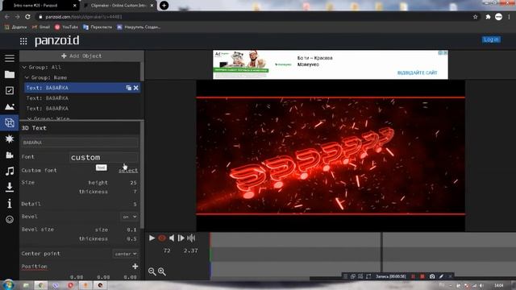Open the music note audio panel
Screen dimensions: 516x290
point(10,171)
